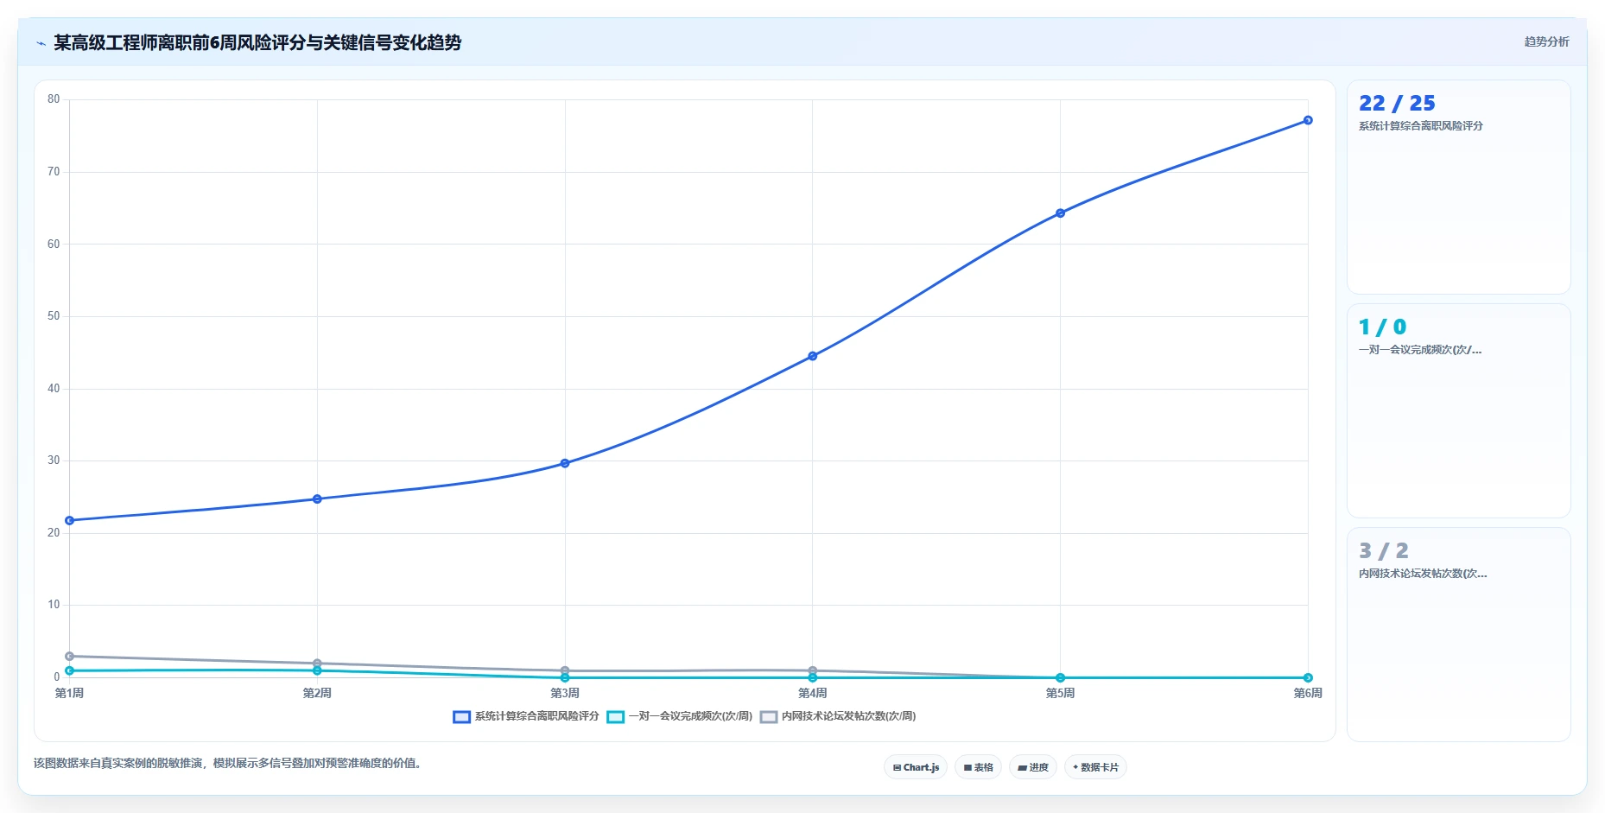Click the risk score data point at 第2周
Screen dimensions: 1605x813
tap(317, 499)
